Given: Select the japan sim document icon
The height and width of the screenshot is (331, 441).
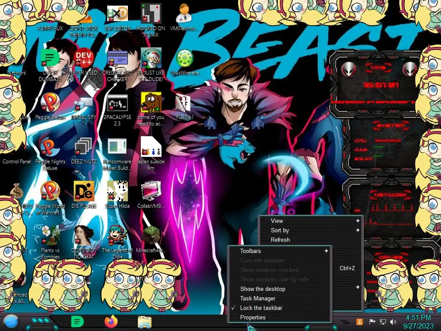Looking at the screenshot, I should coord(151,154).
